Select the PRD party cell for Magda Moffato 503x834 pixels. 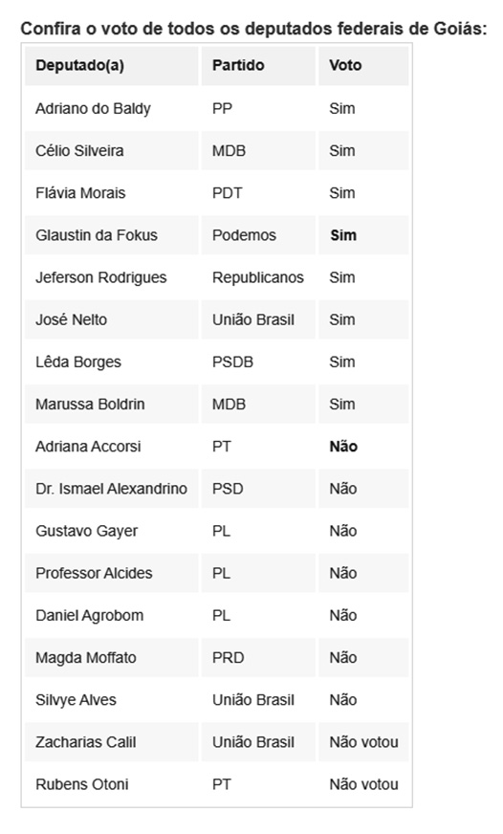click(x=258, y=657)
